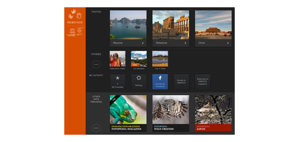Click the Heritage hands logo
This screenshot has height=142, width=299.
click(x=75, y=14)
